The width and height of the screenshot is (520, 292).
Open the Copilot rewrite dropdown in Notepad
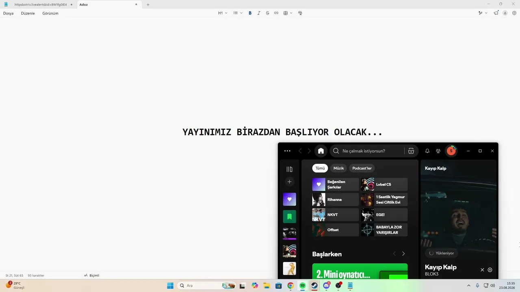pos(483,13)
